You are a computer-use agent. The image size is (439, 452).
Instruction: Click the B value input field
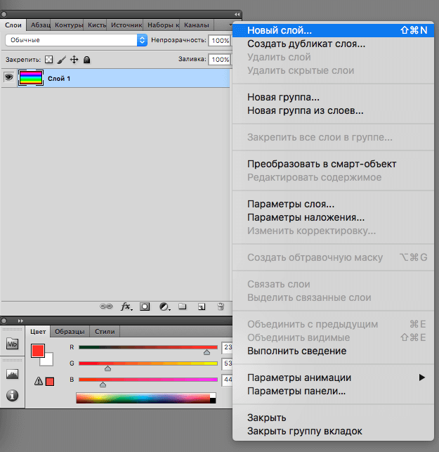(x=227, y=380)
